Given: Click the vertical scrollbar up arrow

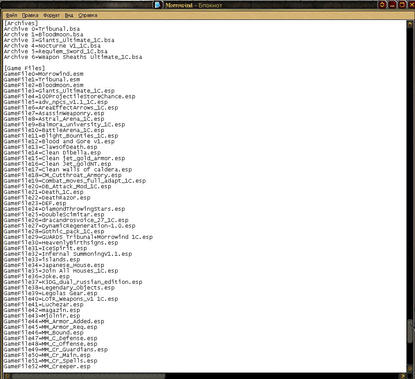Looking at the screenshot, I should point(410,24).
